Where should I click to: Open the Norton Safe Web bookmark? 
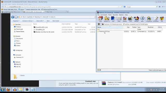tap(10, 10)
